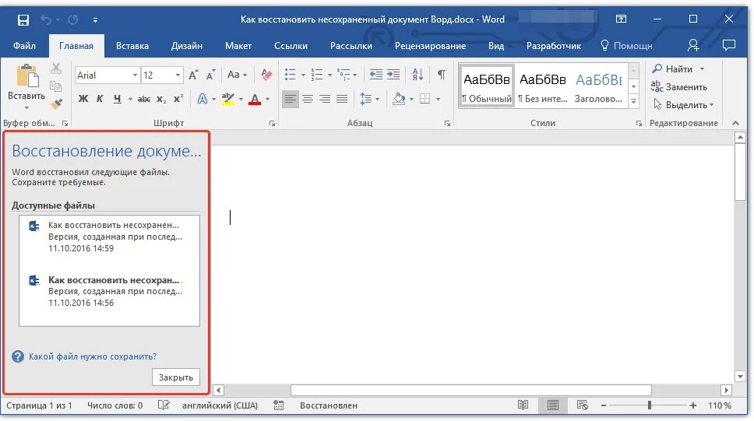The width and height of the screenshot is (754, 421).
Task: Open the comments speech bubble icon
Action: coord(729,45)
